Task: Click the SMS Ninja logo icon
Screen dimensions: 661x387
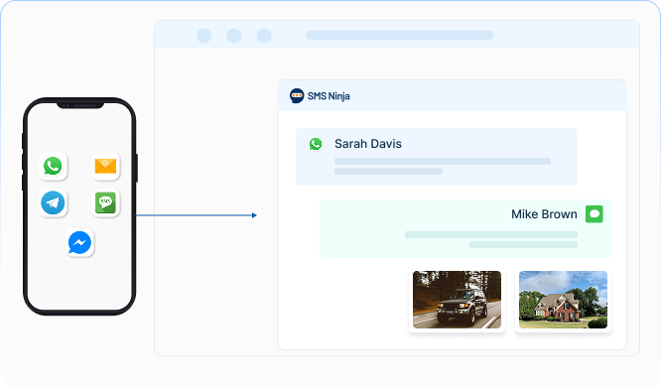Action: (297, 95)
